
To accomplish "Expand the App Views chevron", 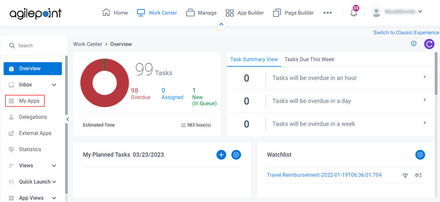I will point(54,198).
